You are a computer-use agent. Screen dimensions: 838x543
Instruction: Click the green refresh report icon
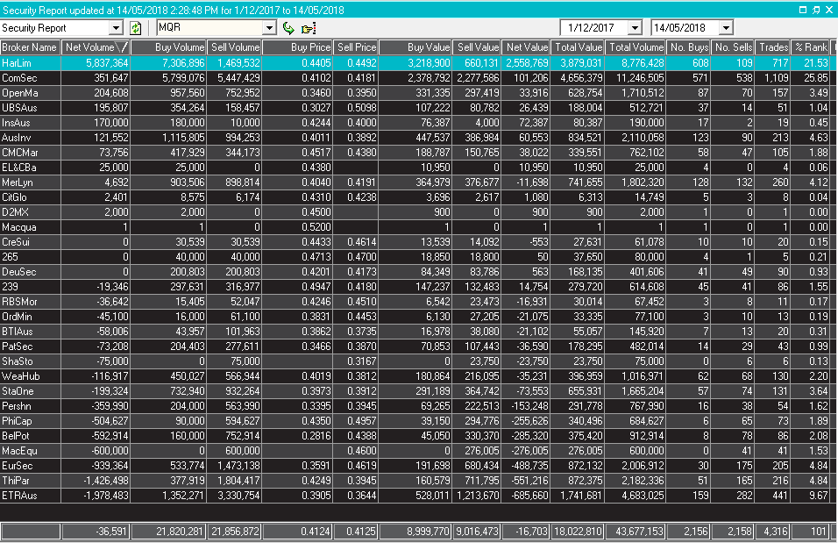[136, 28]
